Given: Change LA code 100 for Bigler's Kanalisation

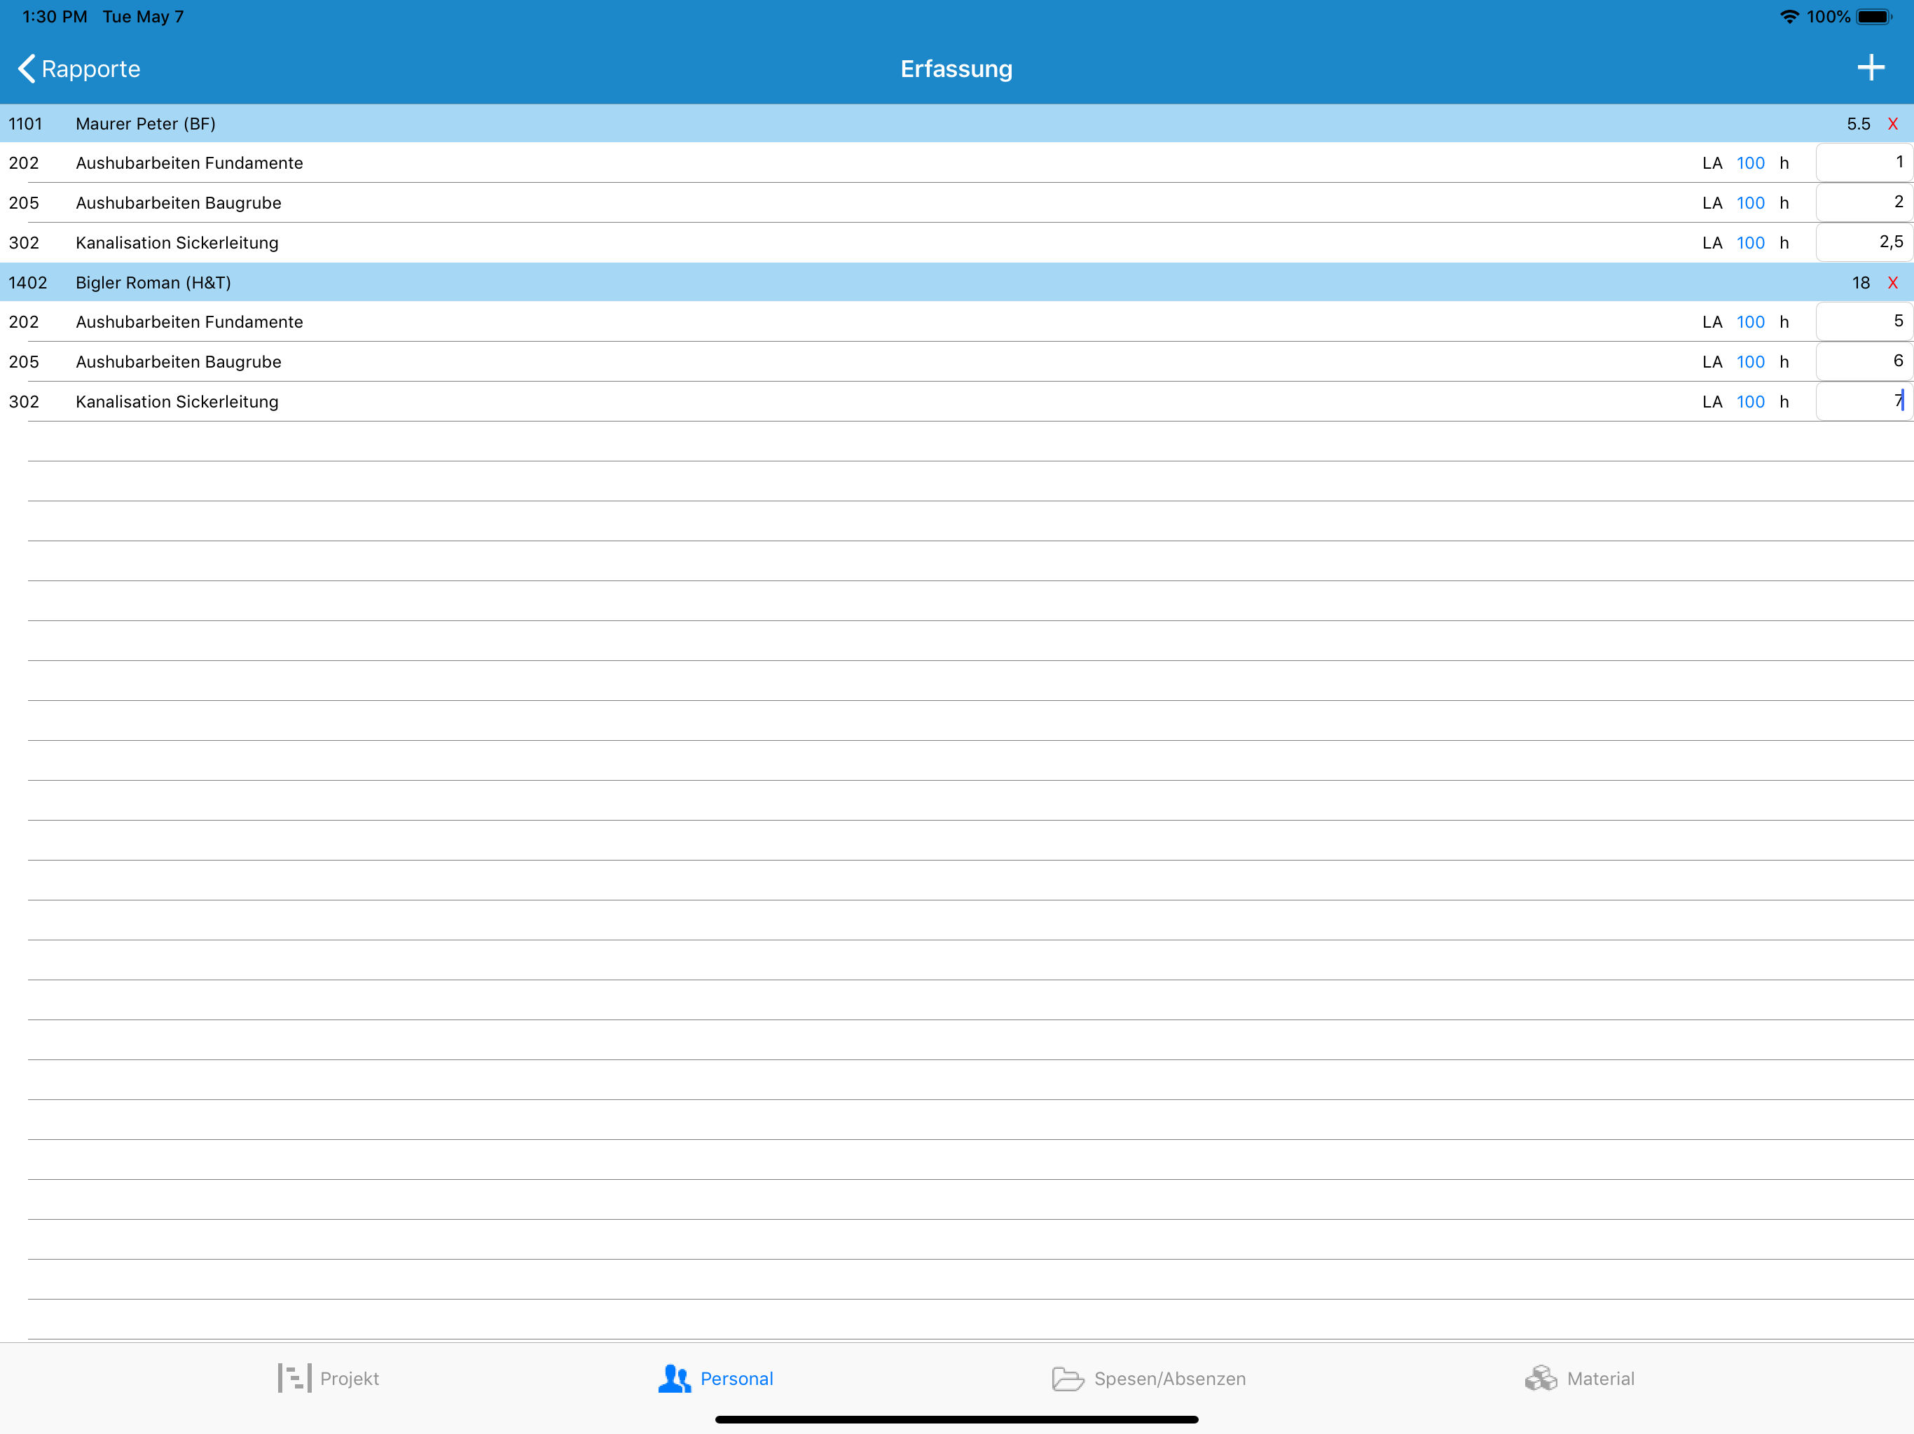Looking at the screenshot, I should point(1751,402).
